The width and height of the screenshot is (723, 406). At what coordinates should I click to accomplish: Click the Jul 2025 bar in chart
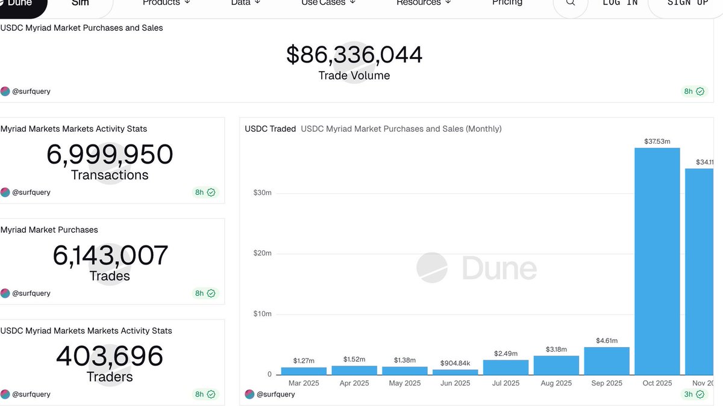(505, 367)
